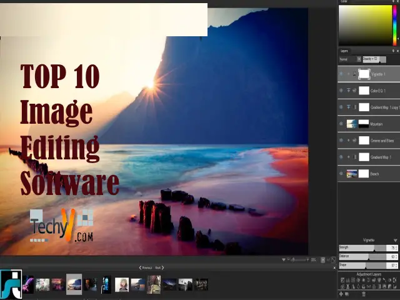400x300 pixels.
Task: Click the delete layer trash icon
Action: pyautogui.click(x=364, y=294)
